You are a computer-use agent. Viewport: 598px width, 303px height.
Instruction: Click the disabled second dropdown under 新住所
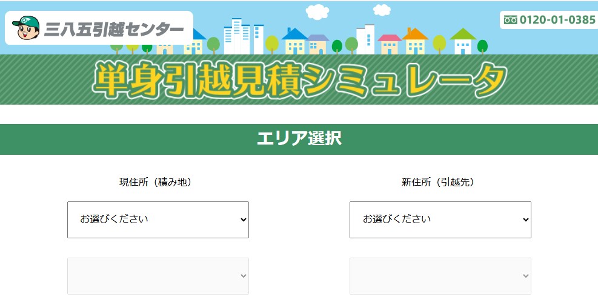pyautogui.click(x=440, y=276)
